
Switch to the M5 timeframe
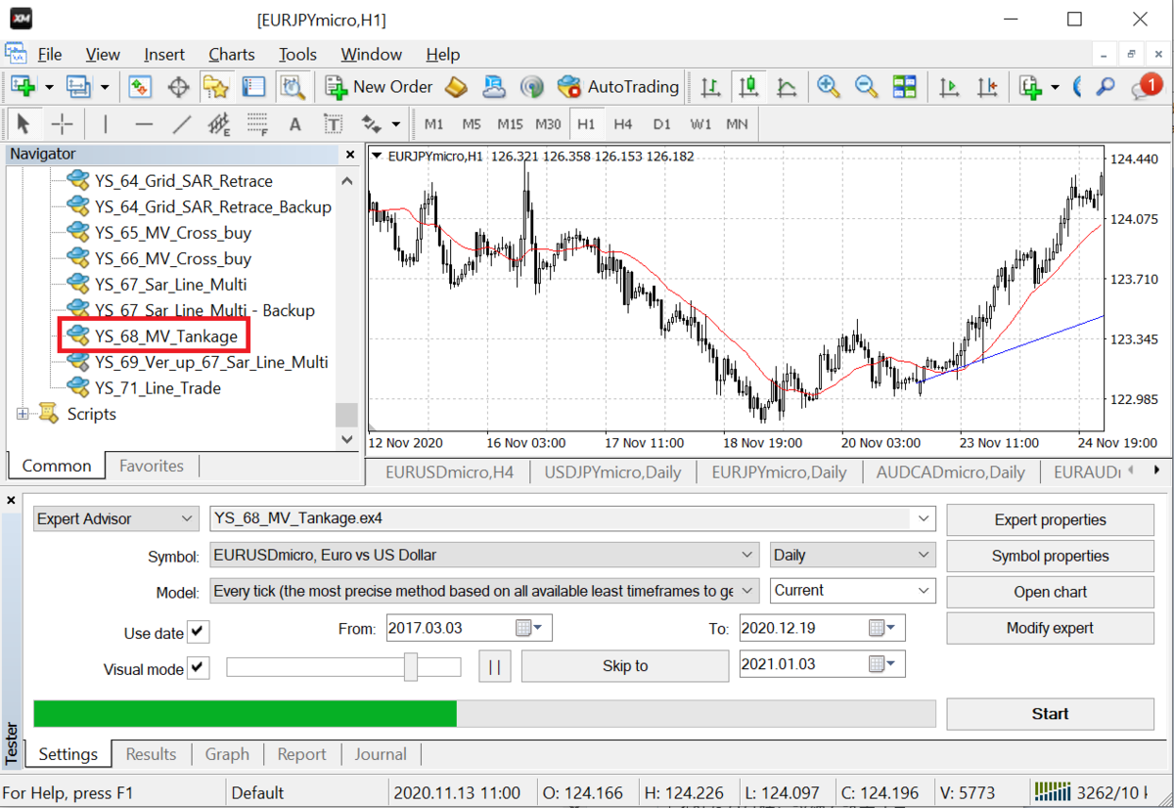pyautogui.click(x=472, y=124)
